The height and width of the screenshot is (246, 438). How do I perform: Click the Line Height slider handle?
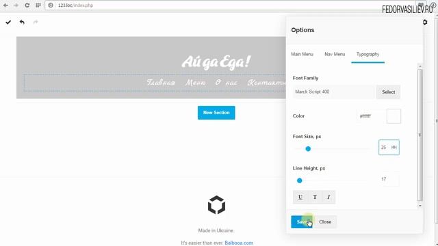click(299, 180)
